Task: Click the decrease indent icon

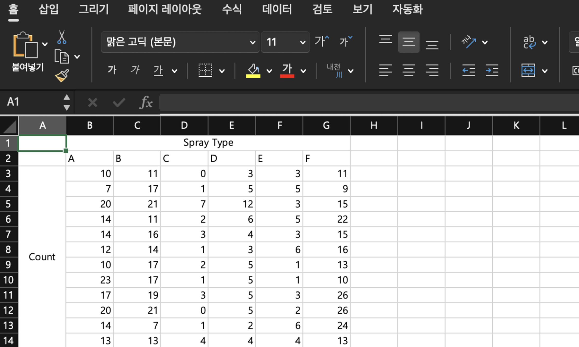Action: [x=468, y=70]
